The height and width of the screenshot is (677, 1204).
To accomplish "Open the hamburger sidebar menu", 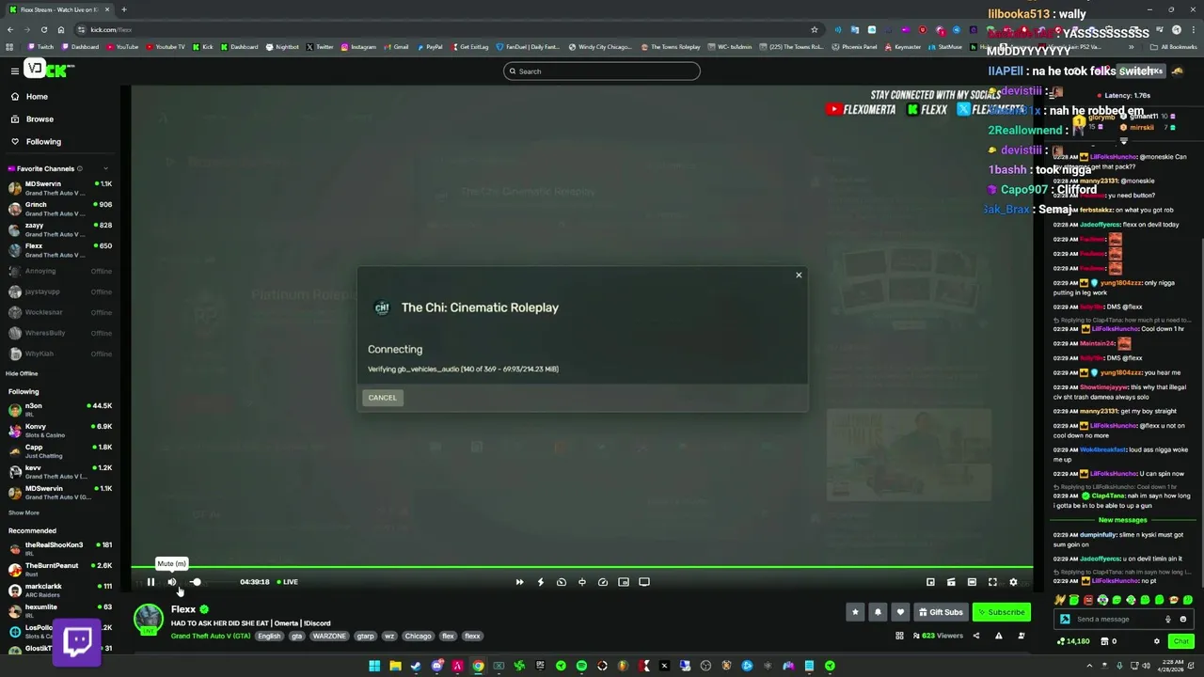I will tap(14, 71).
